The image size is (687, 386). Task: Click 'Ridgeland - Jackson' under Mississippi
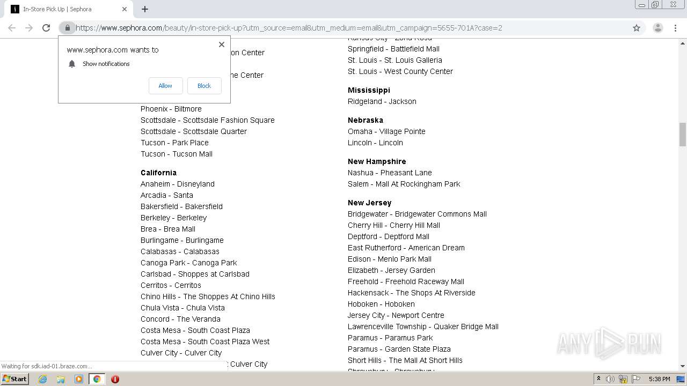[x=382, y=101]
